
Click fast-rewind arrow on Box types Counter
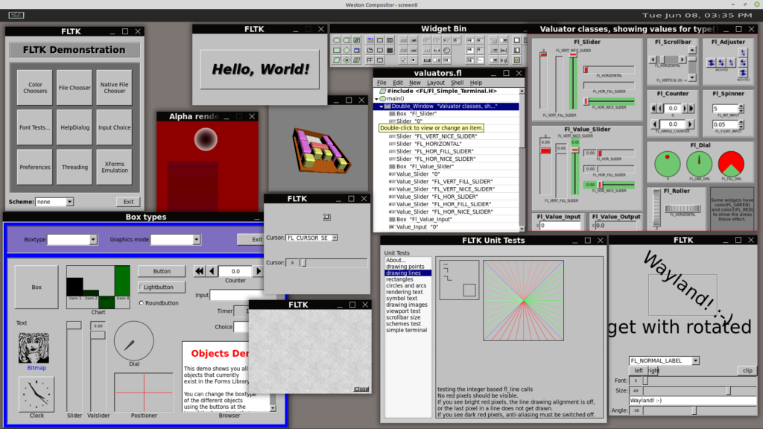point(200,271)
